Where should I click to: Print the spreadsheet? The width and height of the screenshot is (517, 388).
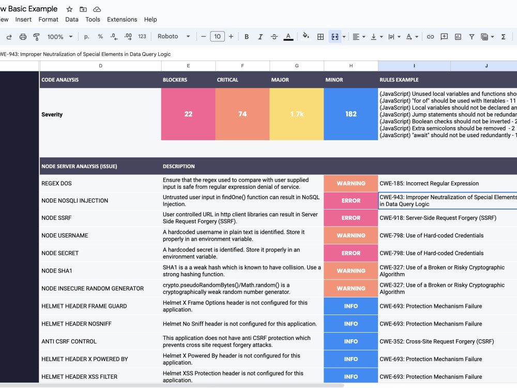[x=23, y=37]
